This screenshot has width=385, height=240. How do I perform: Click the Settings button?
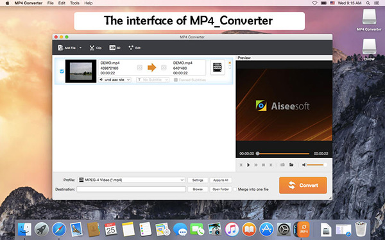(x=198, y=180)
